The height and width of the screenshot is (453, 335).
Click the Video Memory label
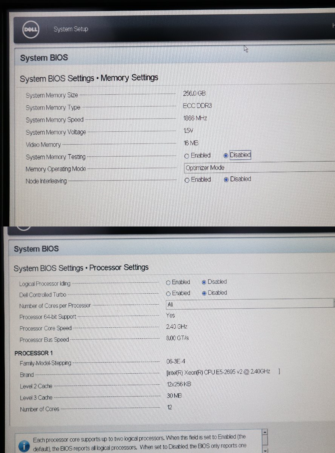coord(43,145)
